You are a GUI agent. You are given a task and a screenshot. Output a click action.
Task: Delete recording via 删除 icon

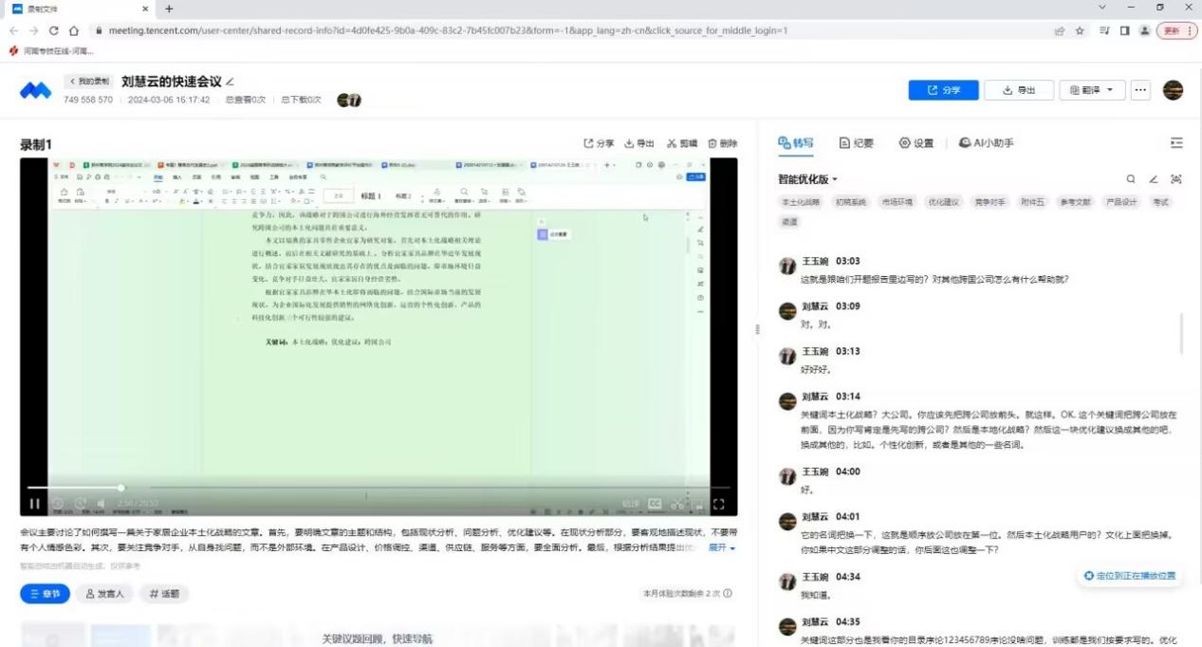pos(722,143)
